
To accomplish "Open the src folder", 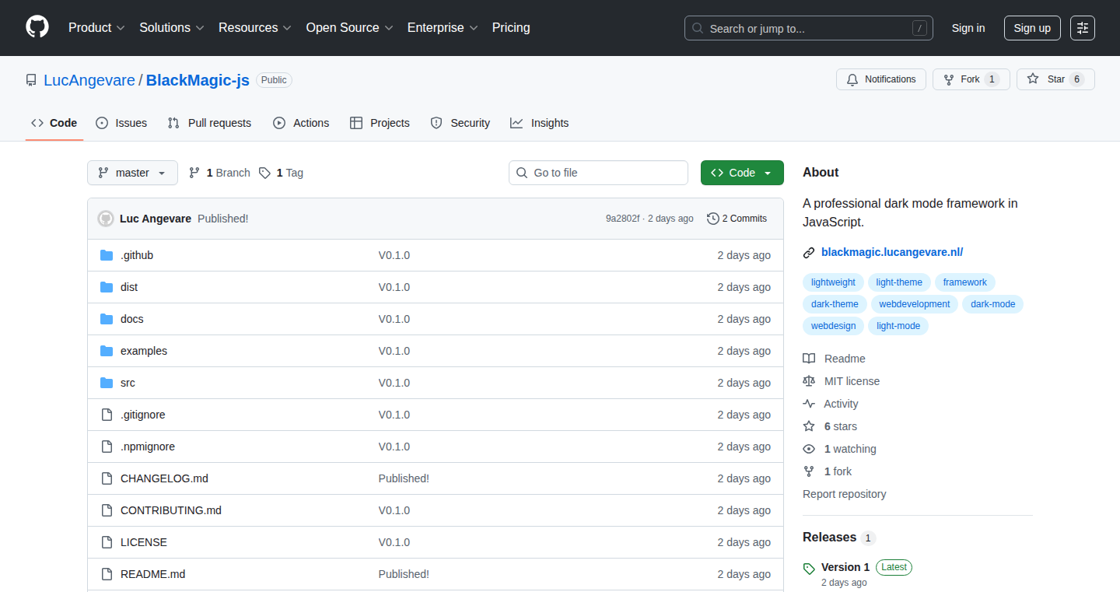I will pos(128,383).
